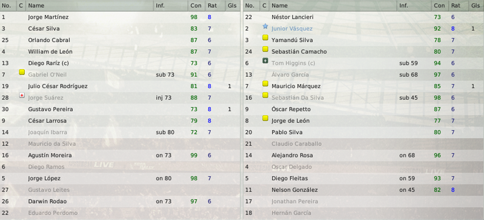This screenshot has width=484, height=220.
Task: Sort right team by Gls column header
Action: click(x=476, y=5)
